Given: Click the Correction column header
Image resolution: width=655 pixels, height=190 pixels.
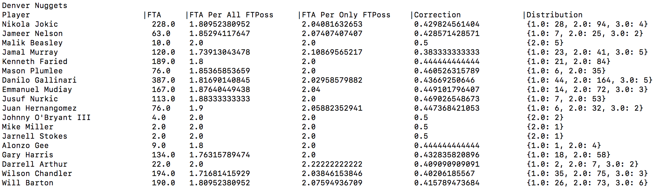Looking at the screenshot, I should tap(437, 15).
